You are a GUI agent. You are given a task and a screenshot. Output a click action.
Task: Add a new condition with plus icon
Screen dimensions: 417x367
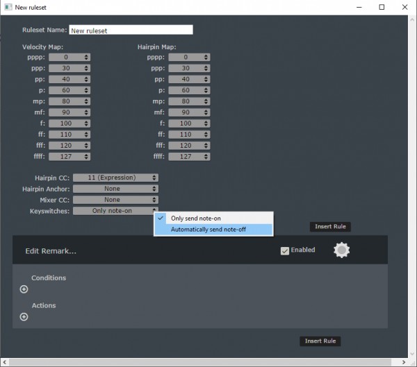coord(24,289)
